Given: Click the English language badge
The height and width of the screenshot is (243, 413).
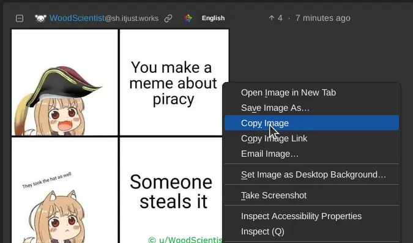Looking at the screenshot, I should (x=213, y=18).
